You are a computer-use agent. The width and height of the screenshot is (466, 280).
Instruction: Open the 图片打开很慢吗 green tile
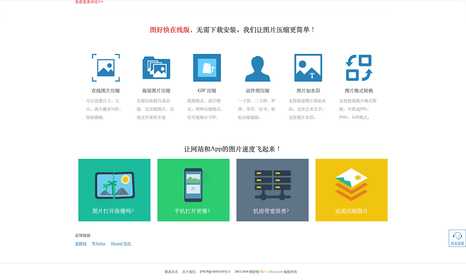[114, 190]
